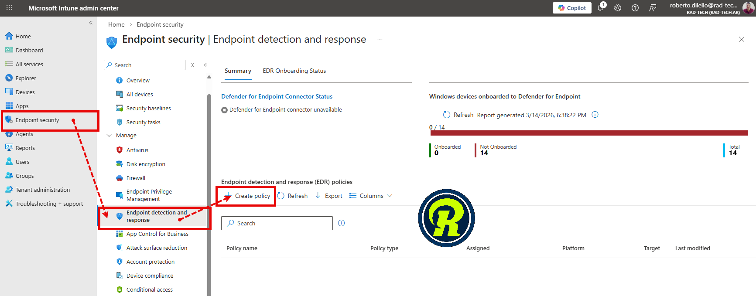Click the feedback icon in header
Image resolution: width=756 pixels, height=296 pixels.
click(653, 8)
